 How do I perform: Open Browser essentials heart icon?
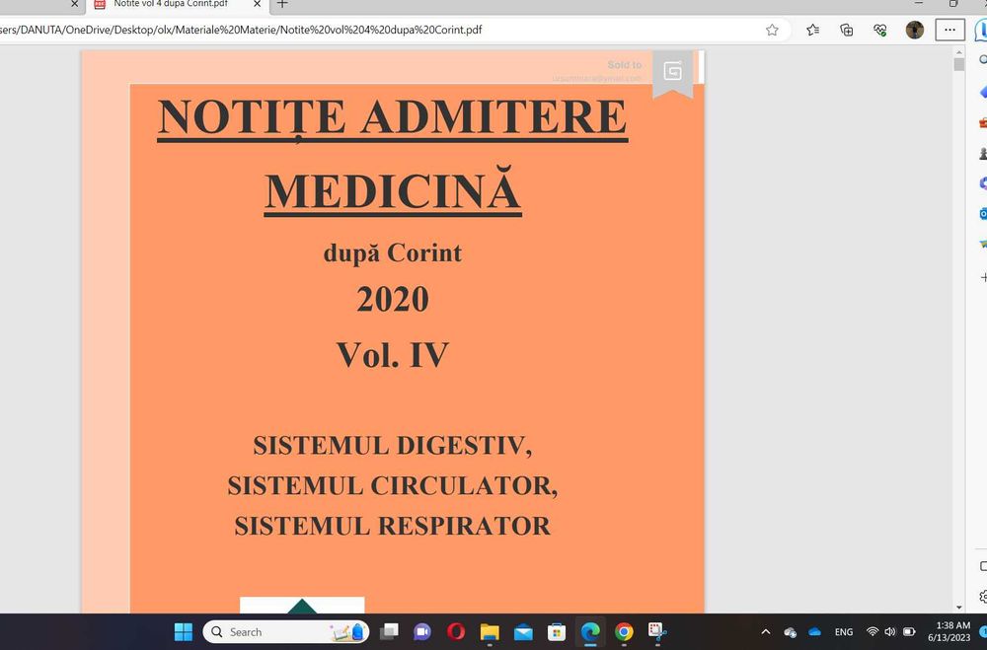(880, 30)
